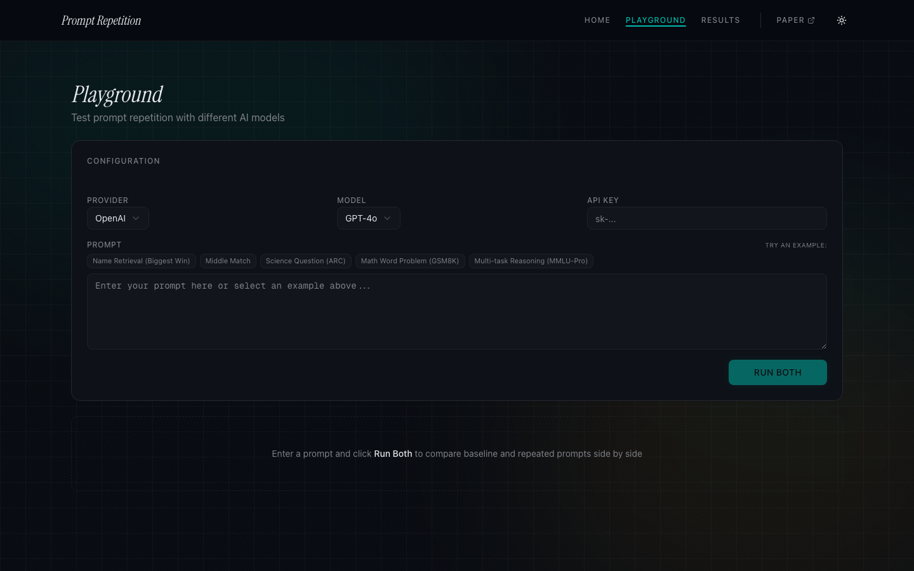The image size is (914, 571).
Task: Select the Multi-task Reasoning (MMLU-Pro) example
Action: [x=531, y=261]
